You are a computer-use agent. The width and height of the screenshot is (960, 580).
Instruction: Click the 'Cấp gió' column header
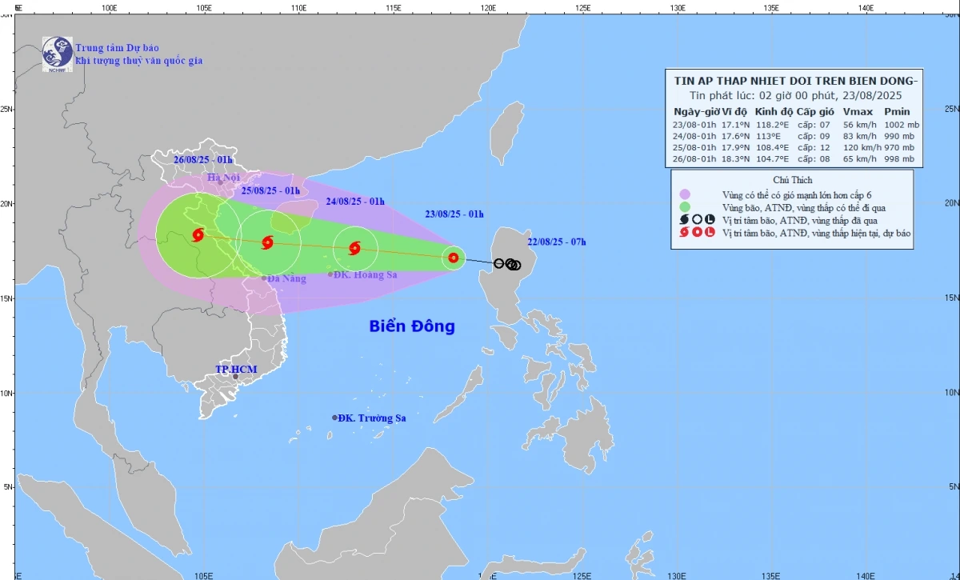pos(816,111)
